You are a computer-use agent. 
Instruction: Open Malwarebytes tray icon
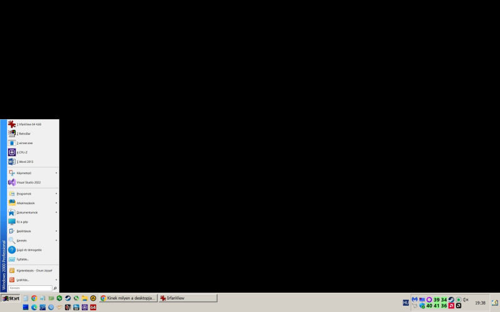point(414,300)
